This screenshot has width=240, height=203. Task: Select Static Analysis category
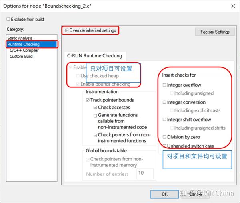[x=20, y=38]
